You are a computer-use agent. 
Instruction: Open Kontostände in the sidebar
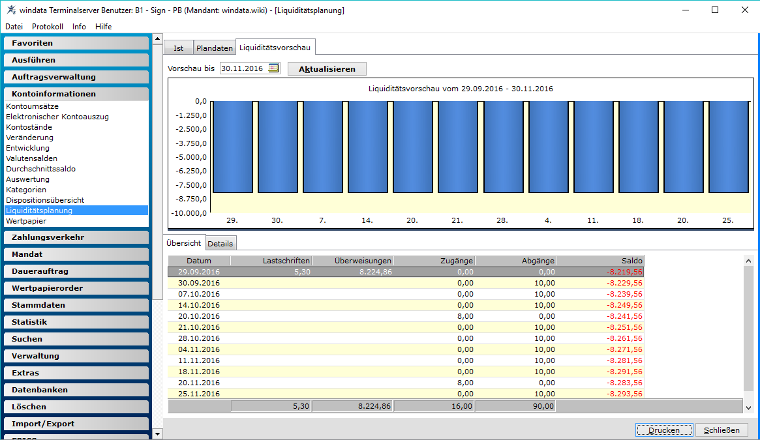(x=29, y=127)
